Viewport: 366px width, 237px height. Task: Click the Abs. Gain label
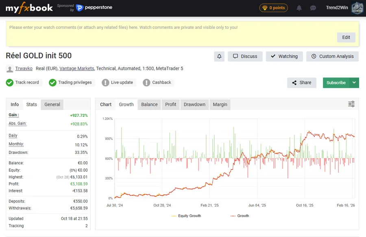[17, 123]
